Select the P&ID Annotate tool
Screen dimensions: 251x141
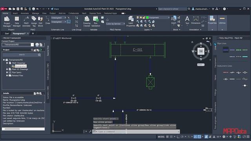[26, 22]
